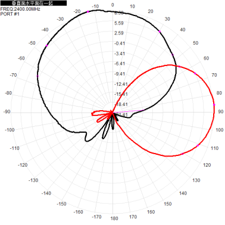Click the -30 degree angle label
This screenshot has height=225, width=225.
pyautogui.click(x=60, y=19)
